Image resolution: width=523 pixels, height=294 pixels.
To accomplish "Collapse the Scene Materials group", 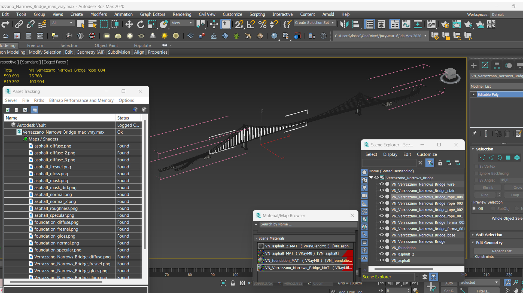I will point(256,238).
